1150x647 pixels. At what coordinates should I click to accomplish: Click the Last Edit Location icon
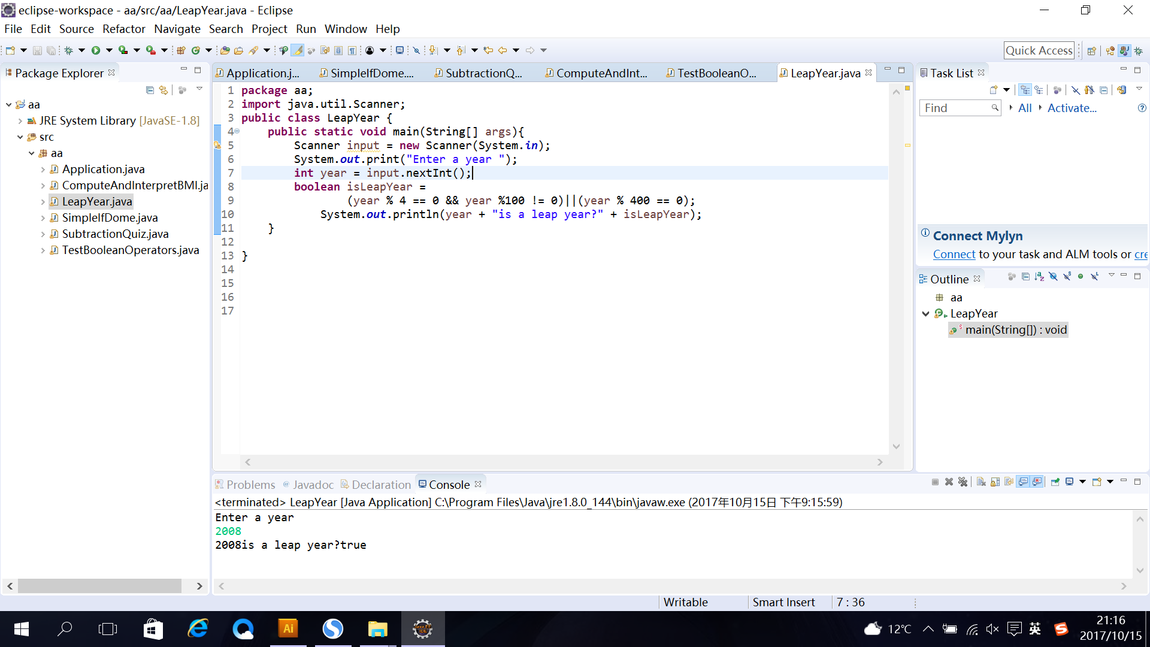488,50
